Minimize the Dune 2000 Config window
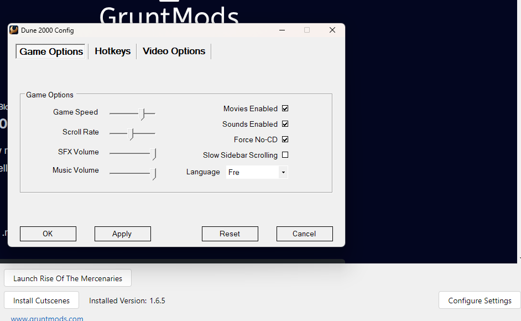This screenshot has height=321, width=521. pos(282,30)
